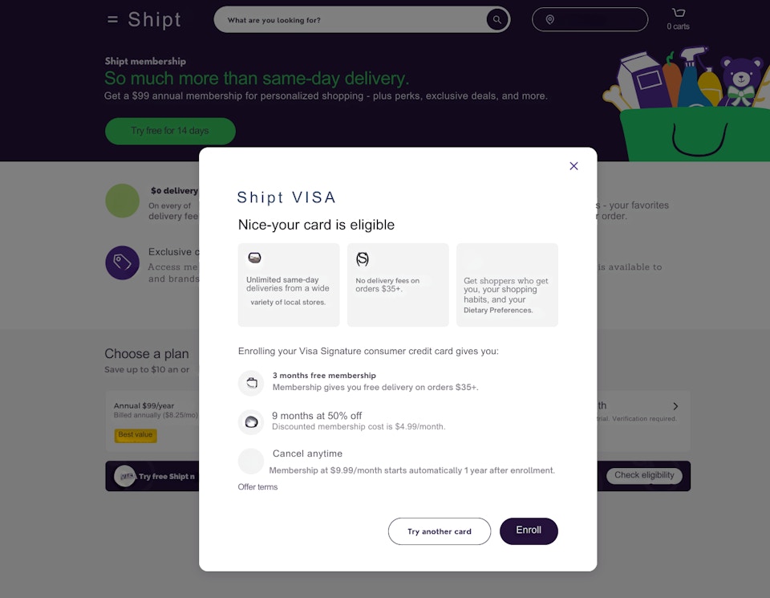Click the Try free for 14 days button
770x598 pixels.
click(170, 131)
